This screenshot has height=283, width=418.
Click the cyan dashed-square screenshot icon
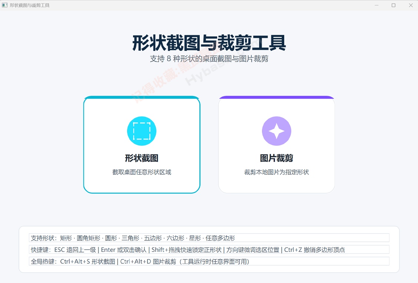142,131
